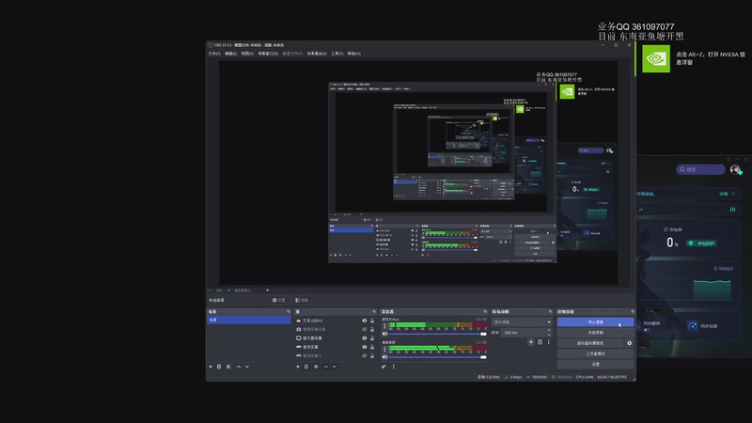The height and width of the screenshot is (423, 752).
Task: Remove transition using the trash icon
Action: click(540, 342)
